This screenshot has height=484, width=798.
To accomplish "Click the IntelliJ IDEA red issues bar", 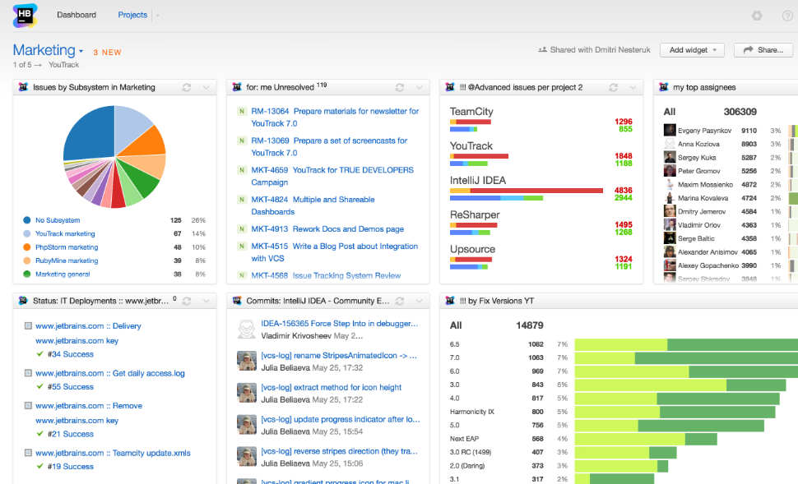I will [536, 191].
